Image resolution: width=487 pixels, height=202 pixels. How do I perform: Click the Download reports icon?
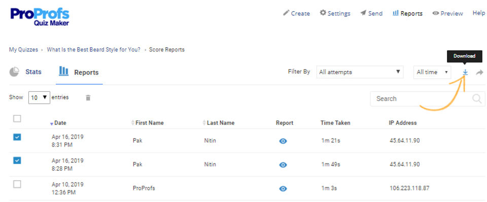click(x=465, y=72)
